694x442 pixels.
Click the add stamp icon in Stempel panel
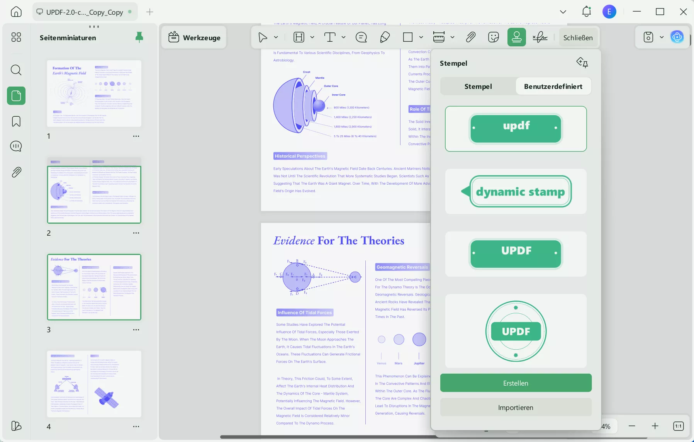(x=582, y=63)
